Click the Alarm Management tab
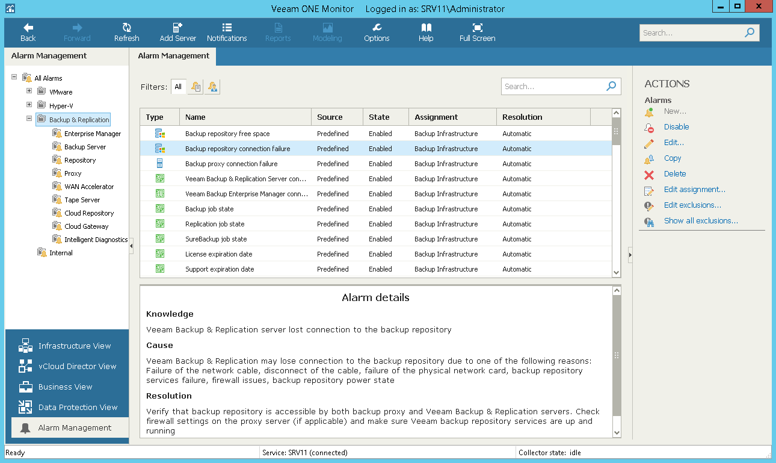The height and width of the screenshot is (463, 776). (173, 55)
